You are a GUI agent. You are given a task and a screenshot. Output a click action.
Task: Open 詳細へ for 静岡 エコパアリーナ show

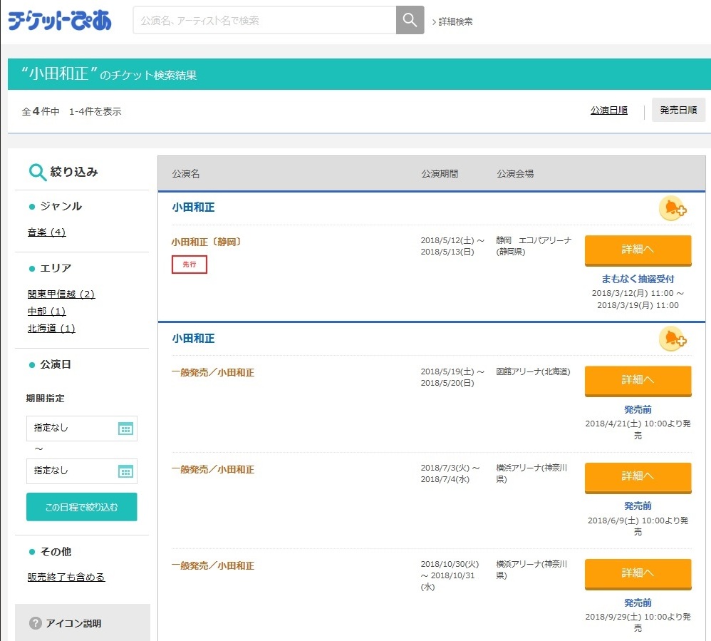click(638, 250)
